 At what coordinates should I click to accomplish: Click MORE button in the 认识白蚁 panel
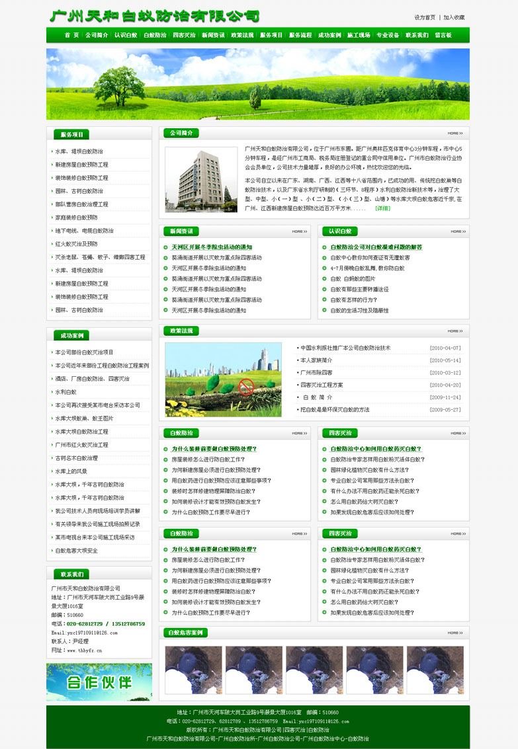tap(458, 231)
